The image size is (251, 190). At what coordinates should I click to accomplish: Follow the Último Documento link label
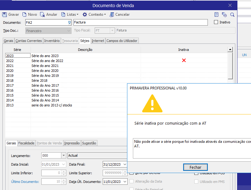tap(25, 182)
